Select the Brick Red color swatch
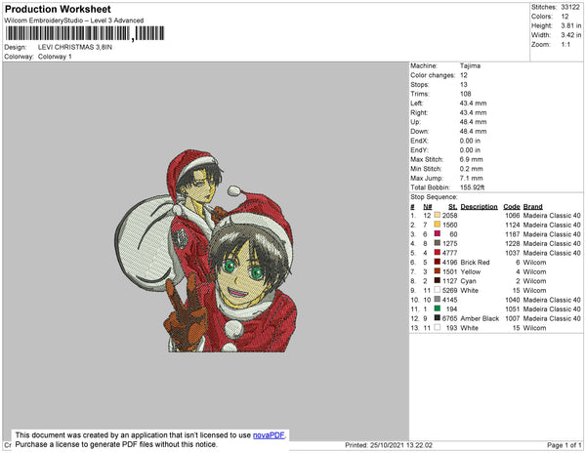 click(438, 263)
